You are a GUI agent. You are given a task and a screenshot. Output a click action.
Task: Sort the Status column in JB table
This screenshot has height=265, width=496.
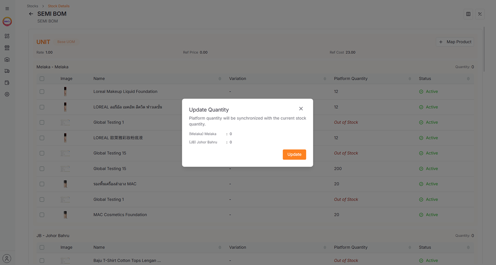tap(468, 247)
